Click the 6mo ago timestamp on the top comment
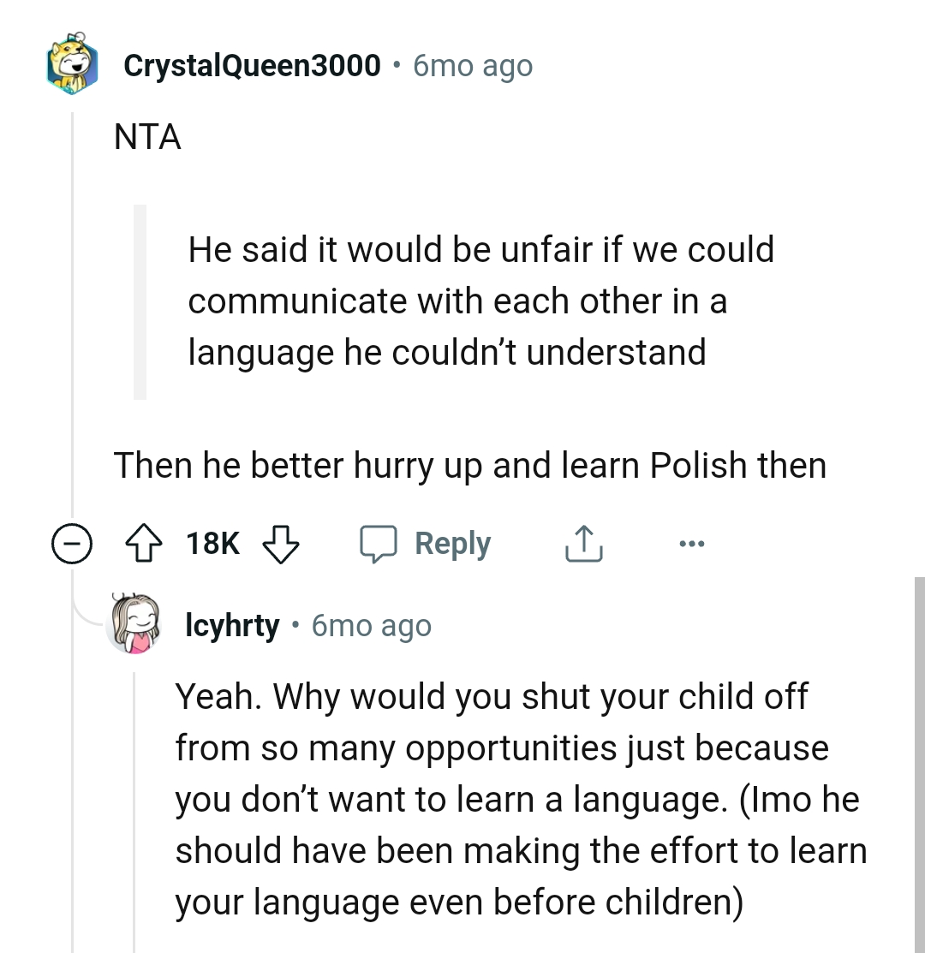 pyautogui.click(x=472, y=65)
